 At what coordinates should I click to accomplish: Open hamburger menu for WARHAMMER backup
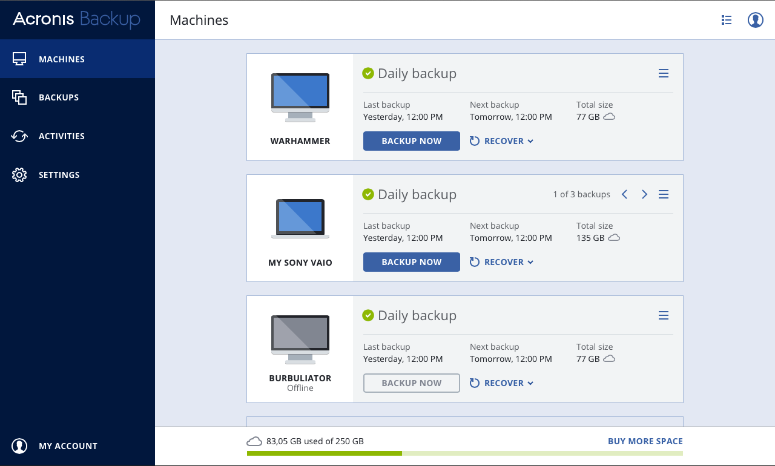[x=664, y=73]
